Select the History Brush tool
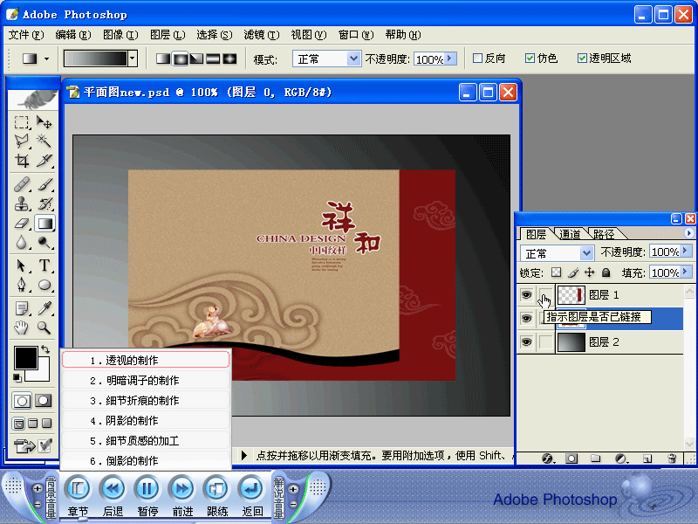Screen dimensions: 698x524 (44, 203)
